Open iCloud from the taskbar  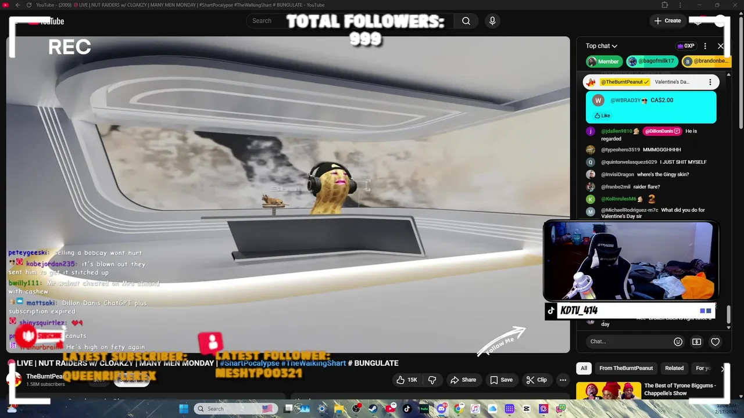tap(492, 409)
